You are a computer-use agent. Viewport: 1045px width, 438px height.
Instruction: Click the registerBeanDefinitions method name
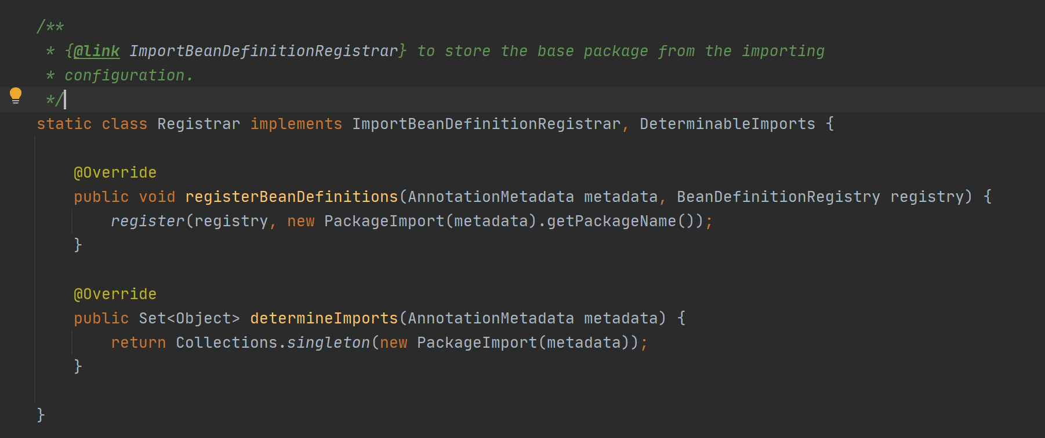click(292, 197)
